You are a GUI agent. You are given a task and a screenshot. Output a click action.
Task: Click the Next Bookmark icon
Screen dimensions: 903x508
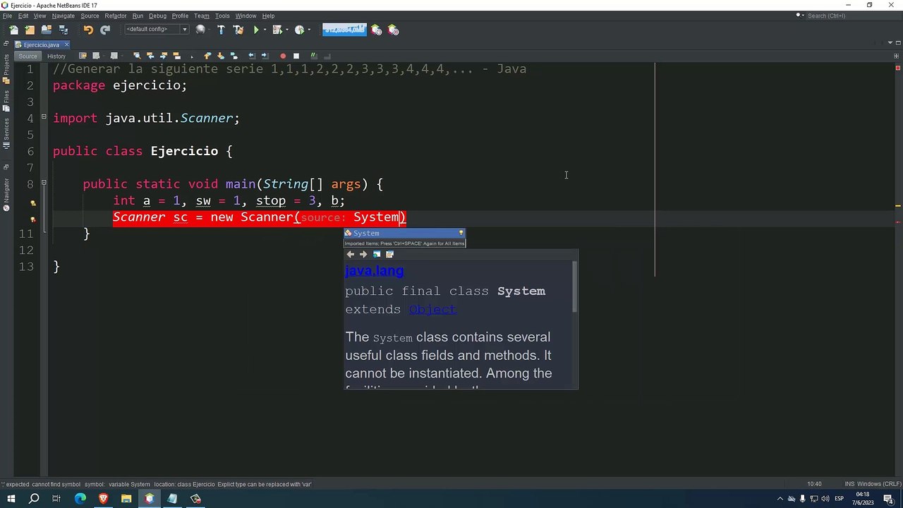tap(220, 56)
